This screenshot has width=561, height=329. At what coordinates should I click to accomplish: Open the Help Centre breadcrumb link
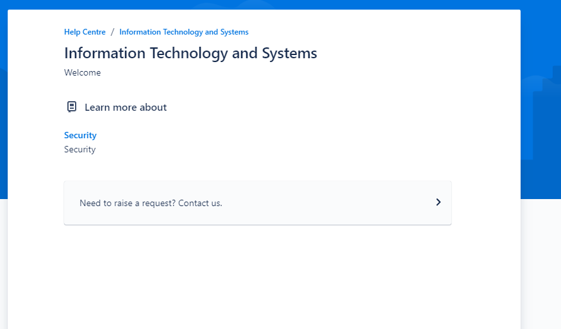85,32
